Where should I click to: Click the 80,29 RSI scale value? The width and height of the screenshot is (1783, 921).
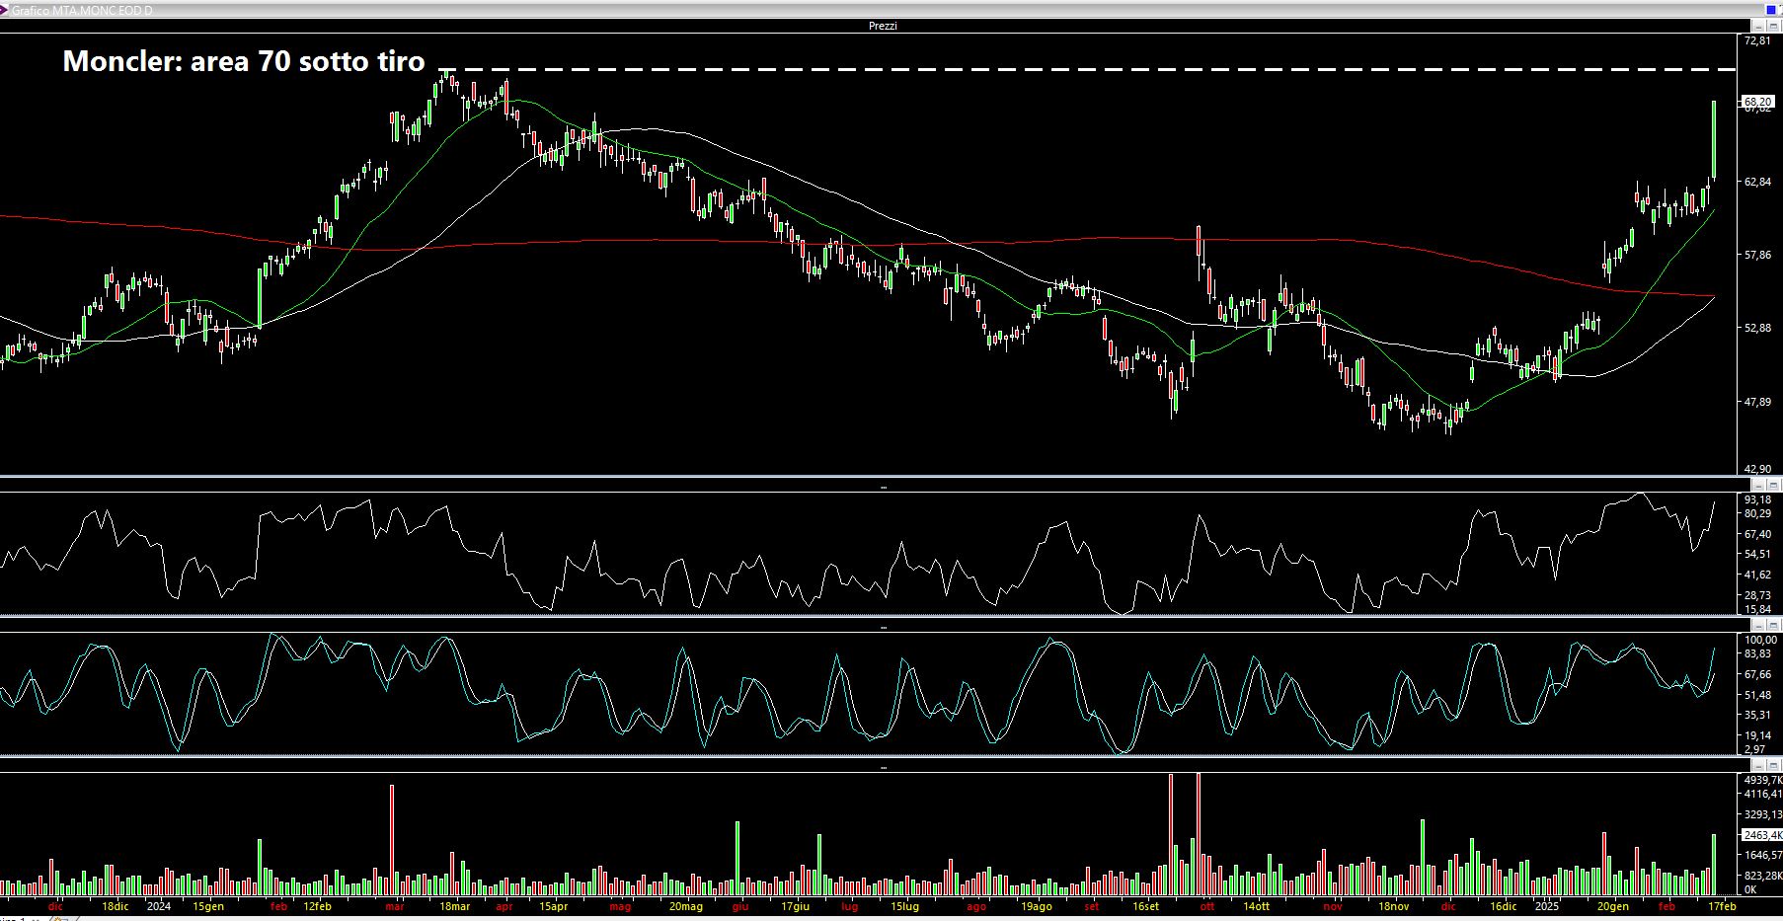[x=1757, y=513]
